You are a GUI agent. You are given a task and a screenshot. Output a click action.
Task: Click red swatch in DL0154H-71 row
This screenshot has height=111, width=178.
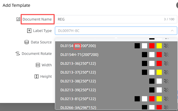click(x=159, y=55)
